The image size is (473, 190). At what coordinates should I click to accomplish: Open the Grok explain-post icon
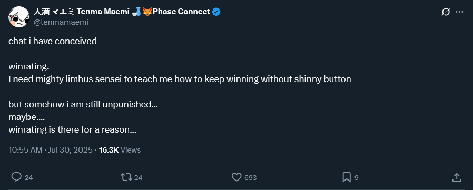(x=446, y=12)
